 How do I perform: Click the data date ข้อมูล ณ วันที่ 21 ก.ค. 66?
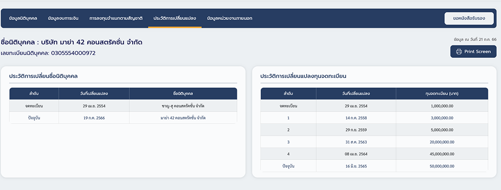coord(475,39)
